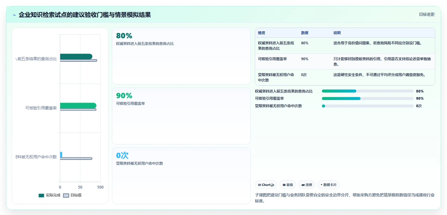Click 受限资料被无权用户命中次数 under the 0次 card
447x215 pixels.
tap(139, 163)
